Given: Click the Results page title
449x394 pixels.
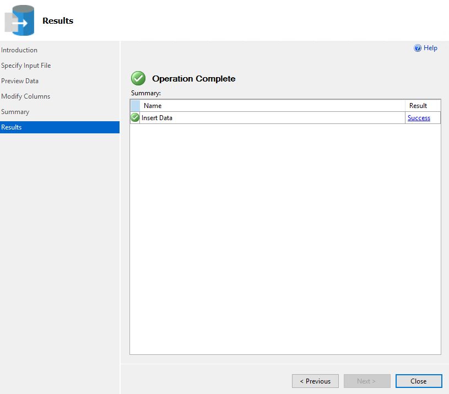Looking at the screenshot, I should coord(58,20).
